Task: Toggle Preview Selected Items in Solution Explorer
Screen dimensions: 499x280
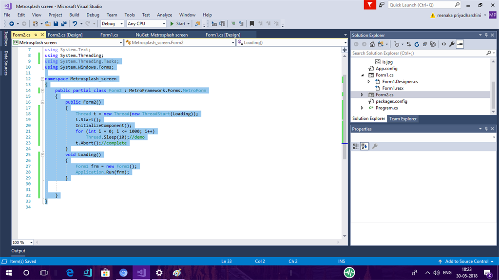Action: (460, 44)
